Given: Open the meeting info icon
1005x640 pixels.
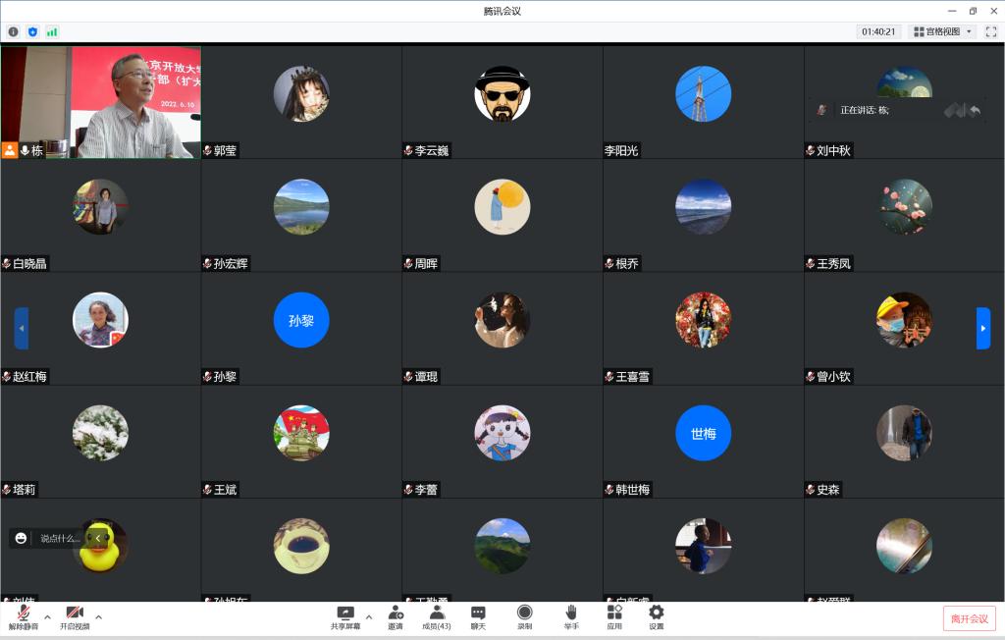Looking at the screenshot, I should [13, 31].
